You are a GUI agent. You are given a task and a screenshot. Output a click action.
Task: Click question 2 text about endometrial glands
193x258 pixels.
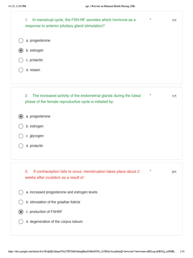click(x=83, y=99)
